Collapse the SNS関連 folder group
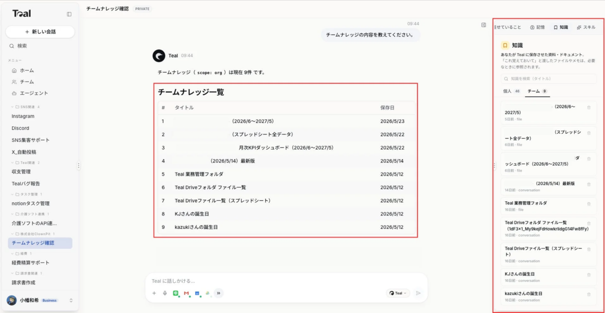605x313 pixels. tap(25, 107)
